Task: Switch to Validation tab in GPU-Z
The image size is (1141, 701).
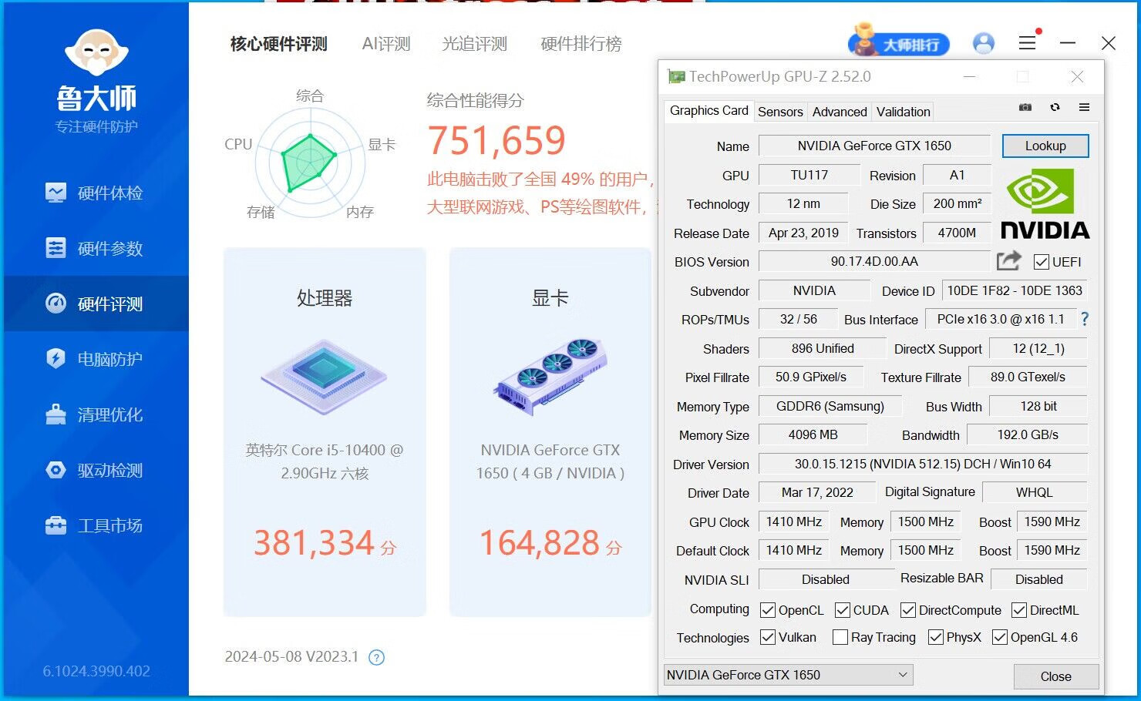Action: tap(903, 112)
